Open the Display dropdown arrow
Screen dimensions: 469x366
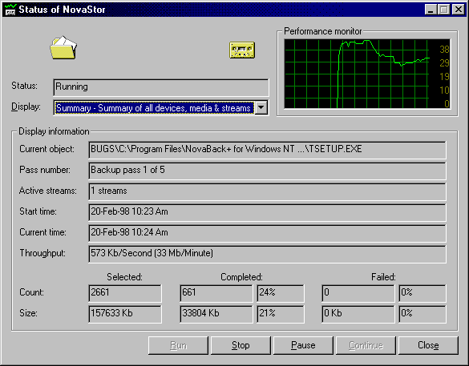tap(261, 107)
